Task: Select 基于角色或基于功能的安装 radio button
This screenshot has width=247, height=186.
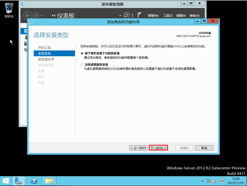Action: 82,53
